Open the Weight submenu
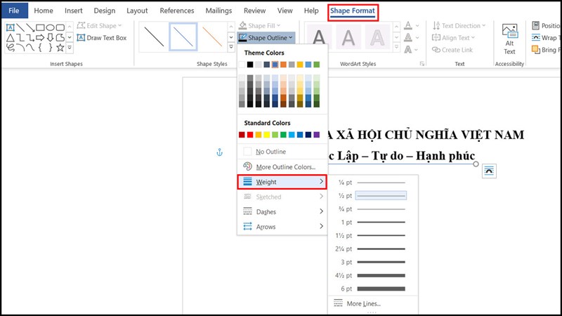This screenshot has width=562, height=316. click(x=282, y=182)
